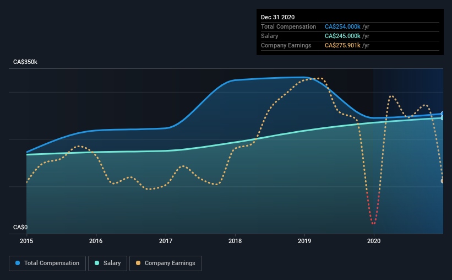Click the Dec 31 2020 tooltip date
This screenshot has width=452, height=280.
point(277,17)
